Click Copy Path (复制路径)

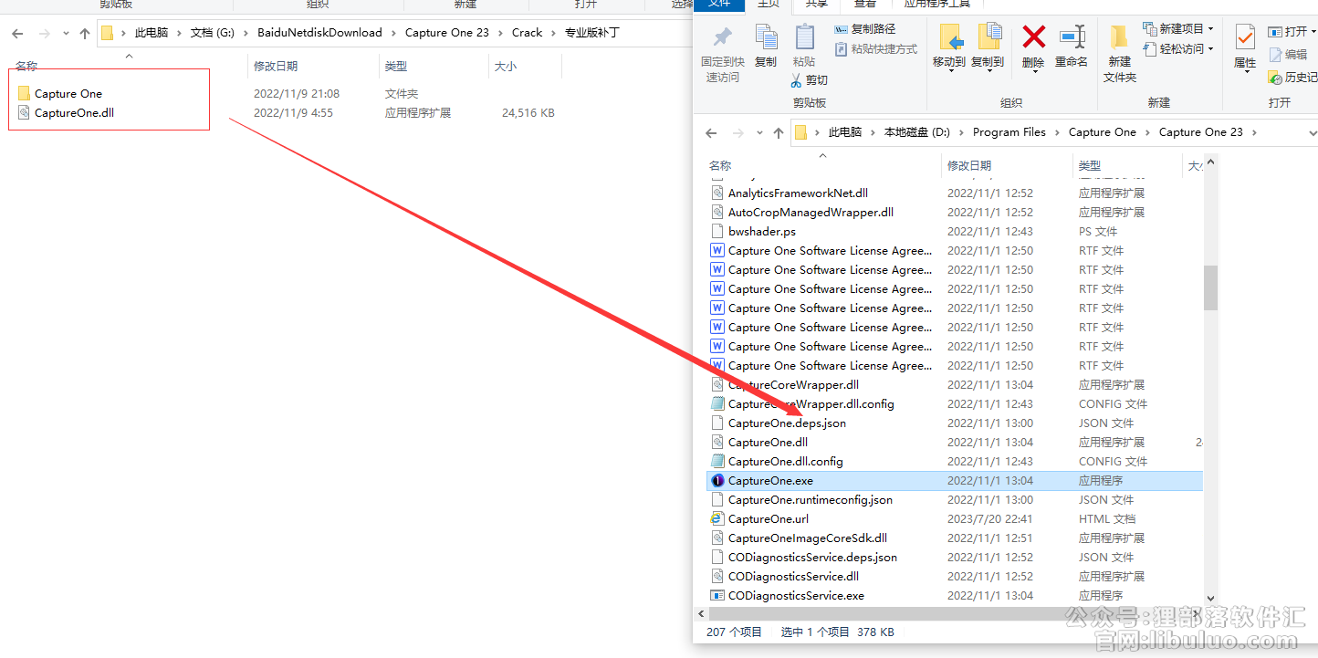[x=864, y=29]
